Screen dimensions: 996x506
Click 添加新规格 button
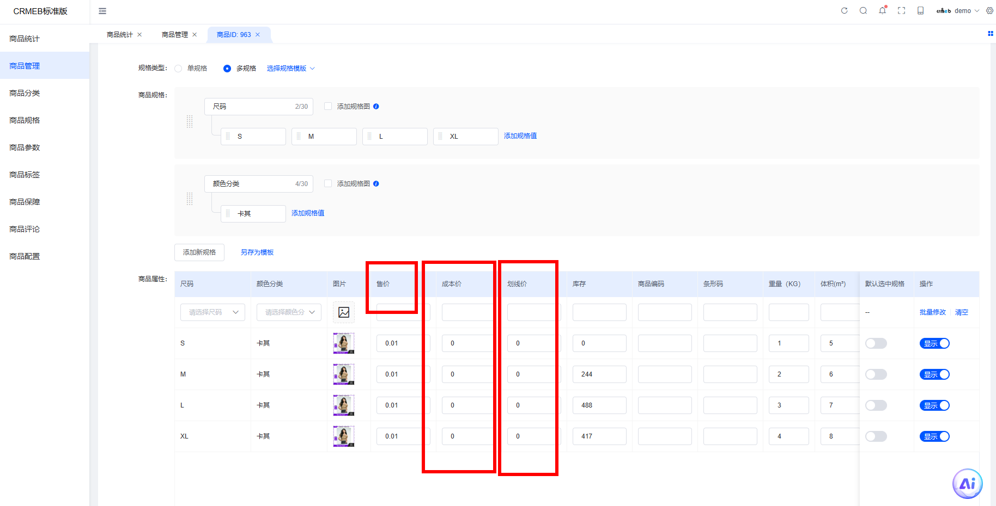199,252
